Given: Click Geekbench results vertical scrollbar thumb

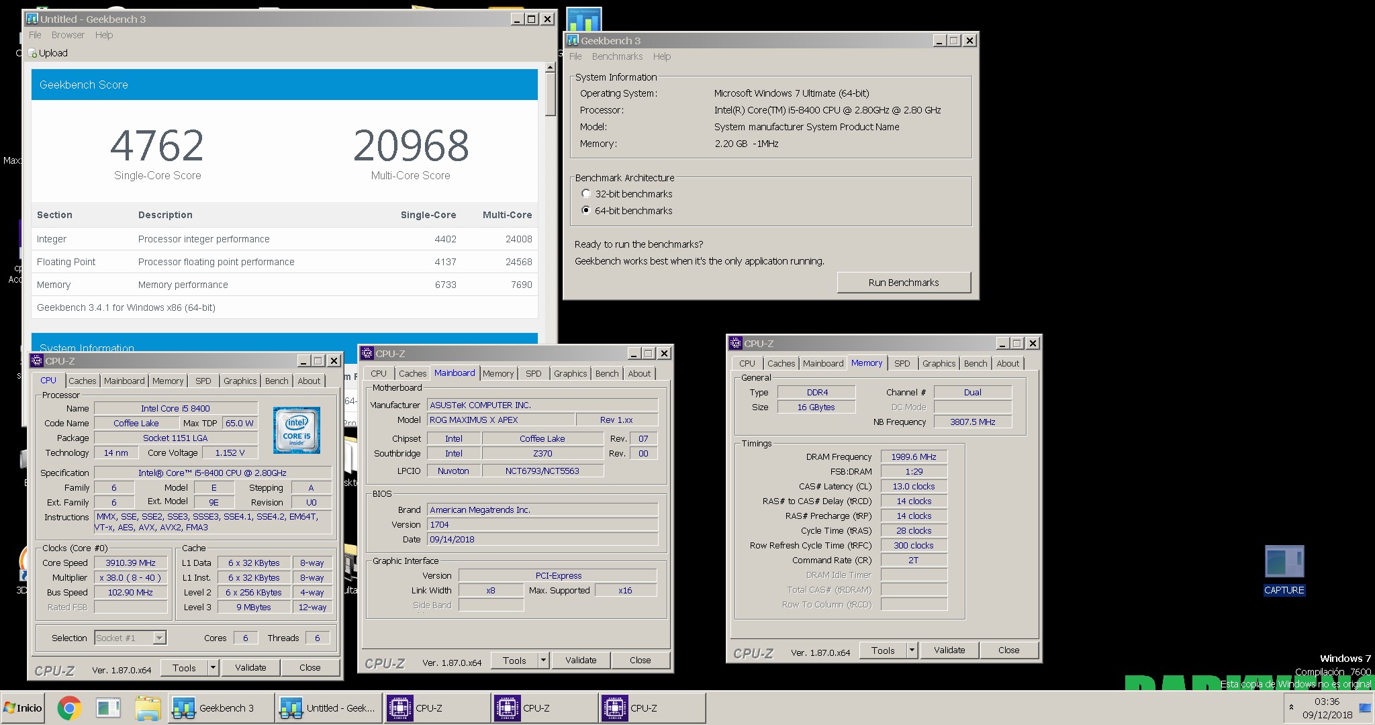Looking at the screenshot, I should click(x=551, y=95).
